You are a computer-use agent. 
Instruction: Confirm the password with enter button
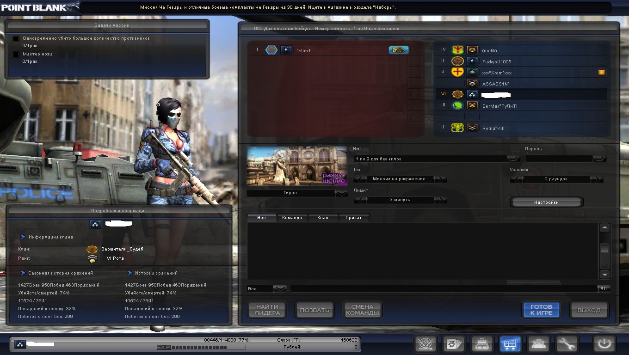[x=599, y=159]
